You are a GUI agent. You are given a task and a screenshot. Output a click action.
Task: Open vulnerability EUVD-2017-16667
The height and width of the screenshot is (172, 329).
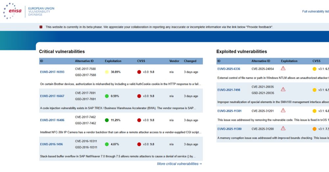(x=52, y=96)
